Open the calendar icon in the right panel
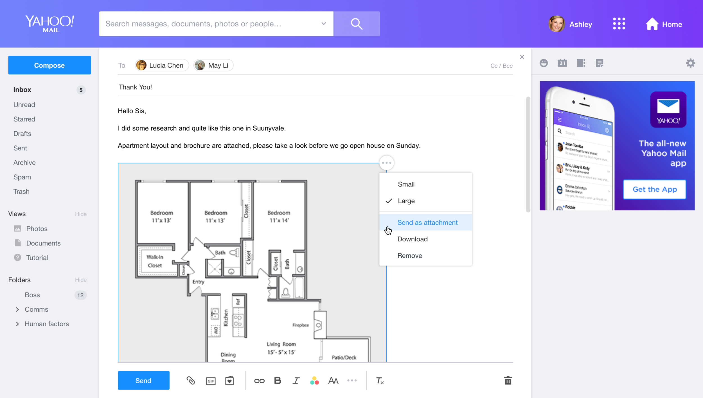 (x=562, y=63)
